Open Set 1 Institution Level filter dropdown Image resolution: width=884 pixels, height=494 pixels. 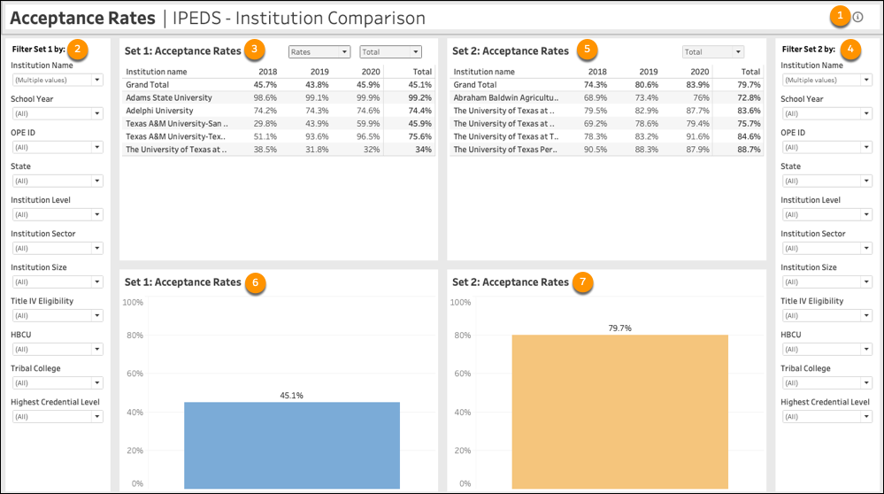(x=57, y=214)
